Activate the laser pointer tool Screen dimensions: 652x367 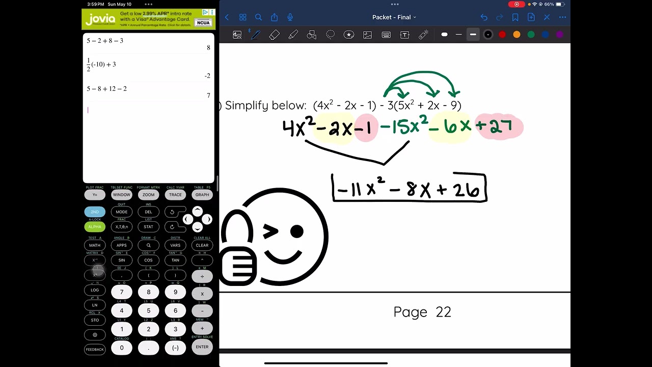(423, 35)
